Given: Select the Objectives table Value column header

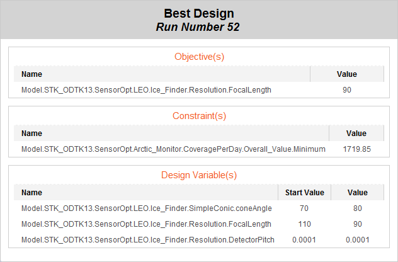Looking at the screenshot, I should (347, 74).
